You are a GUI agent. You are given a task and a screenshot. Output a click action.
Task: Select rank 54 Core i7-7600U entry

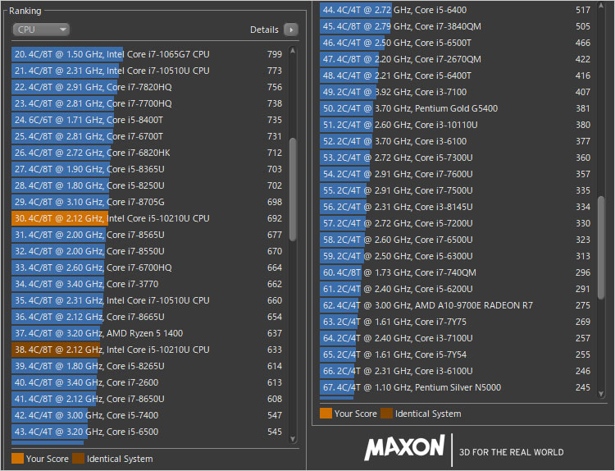pyautogui.click(x=456, y=174)
